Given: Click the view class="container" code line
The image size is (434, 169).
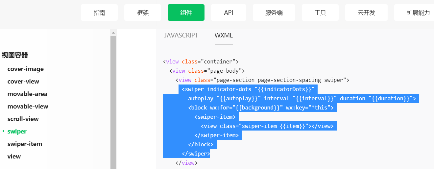Looking at the screenshot, I should [201, 61].
